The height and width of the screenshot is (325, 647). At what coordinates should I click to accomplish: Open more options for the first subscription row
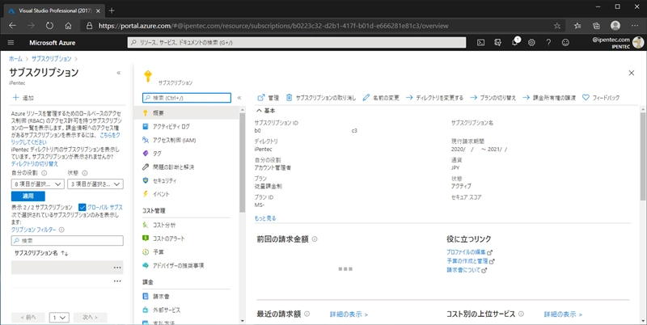tap(117, 268)
